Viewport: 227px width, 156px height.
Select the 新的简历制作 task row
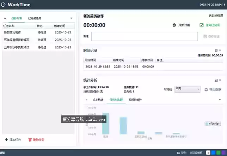coord(38,32)
